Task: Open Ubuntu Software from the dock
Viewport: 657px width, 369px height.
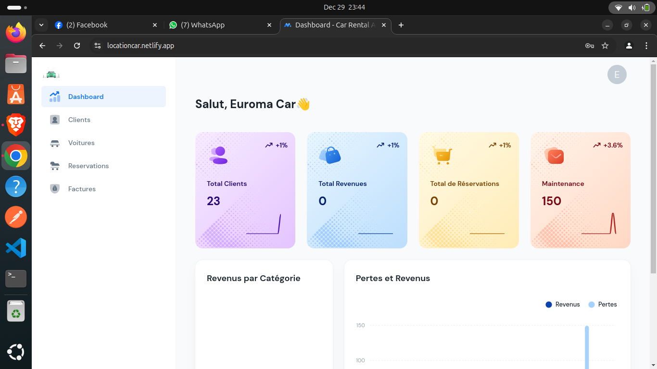Action: pos(16,94)
